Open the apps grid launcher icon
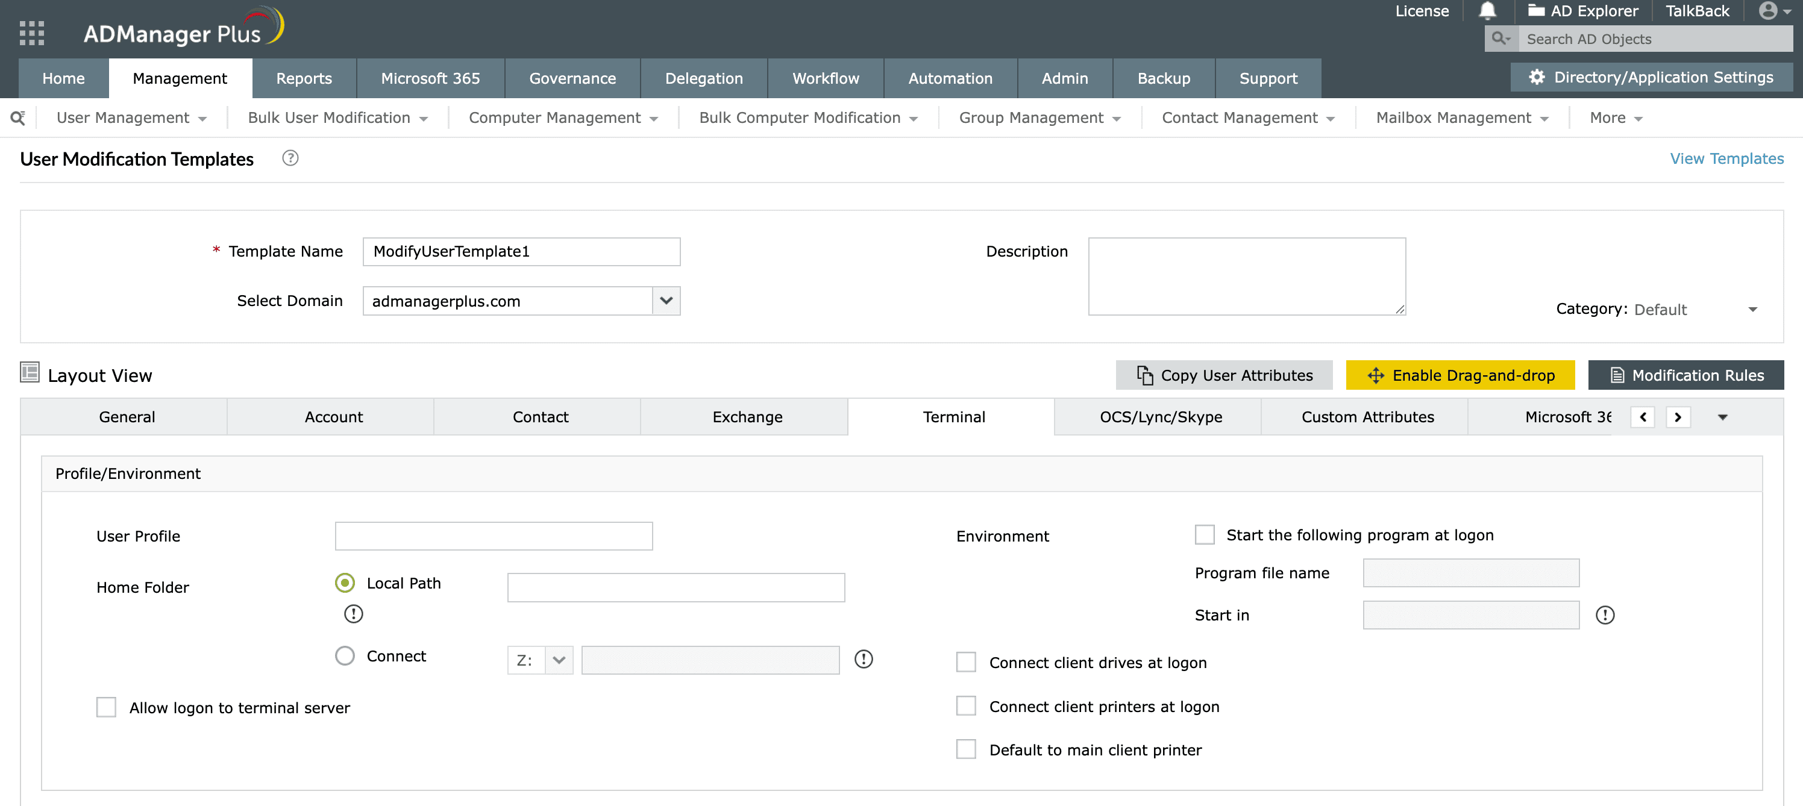This screenshot has height=806, width=1803. 31,33
